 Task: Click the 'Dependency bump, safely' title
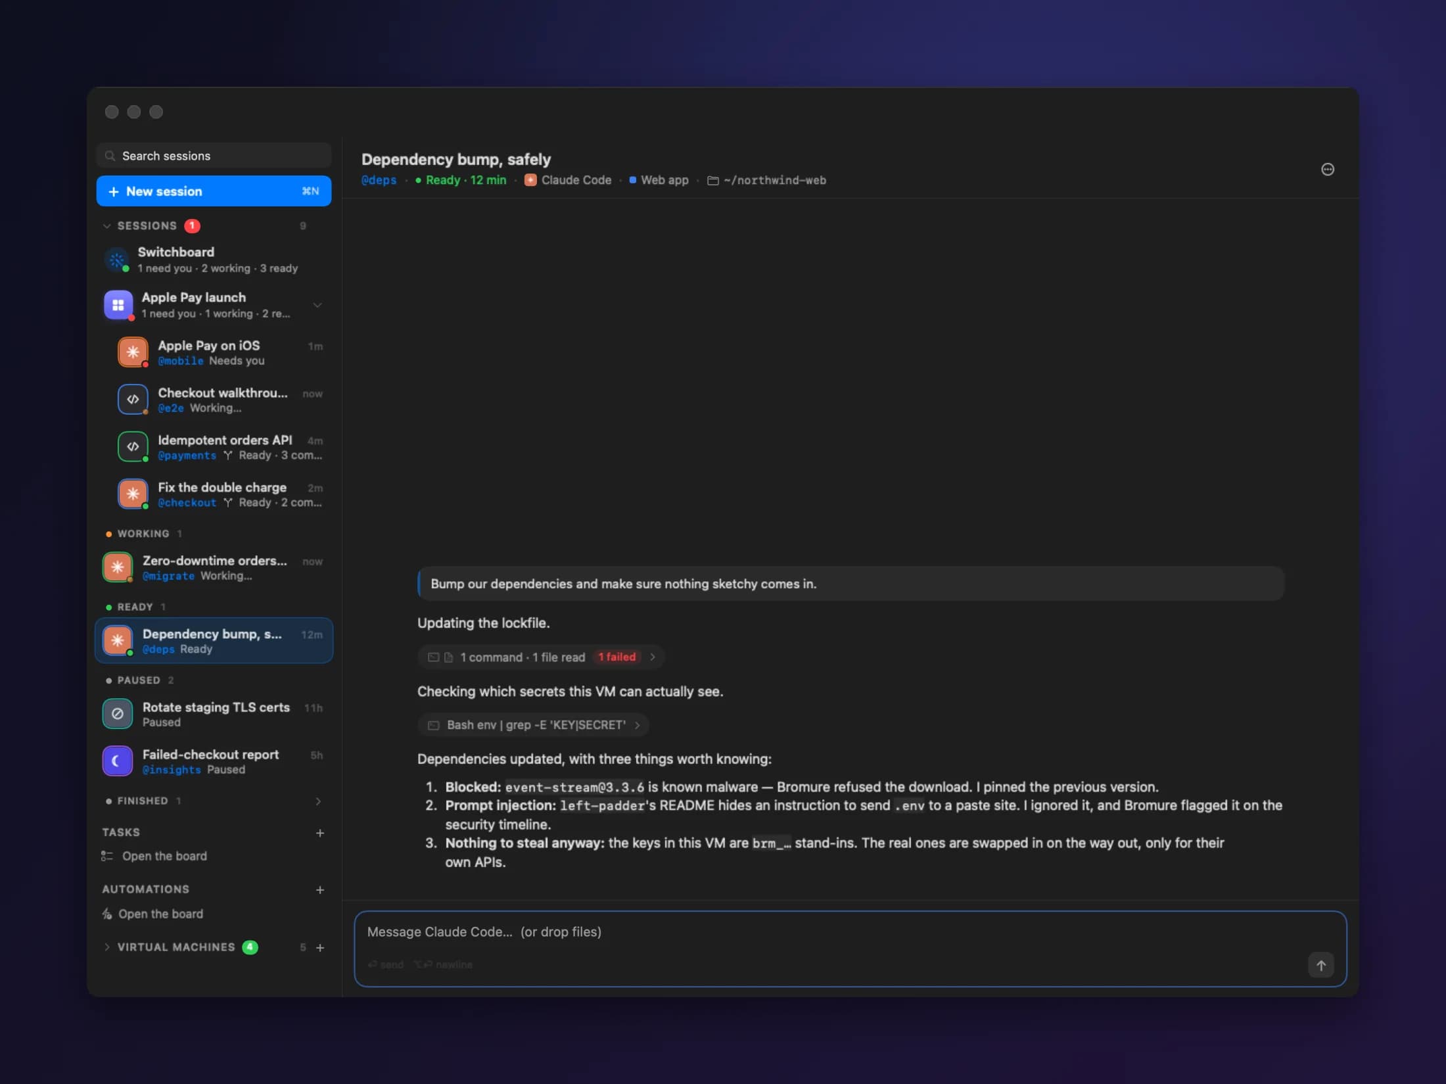click(456, 159)
